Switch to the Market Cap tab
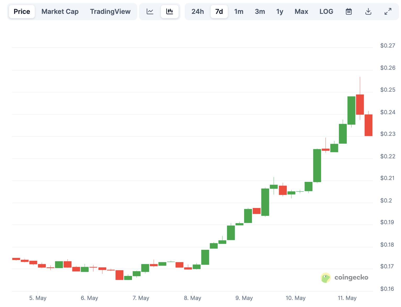The height and width of the screenshot is (307, 401). point(60,11)
